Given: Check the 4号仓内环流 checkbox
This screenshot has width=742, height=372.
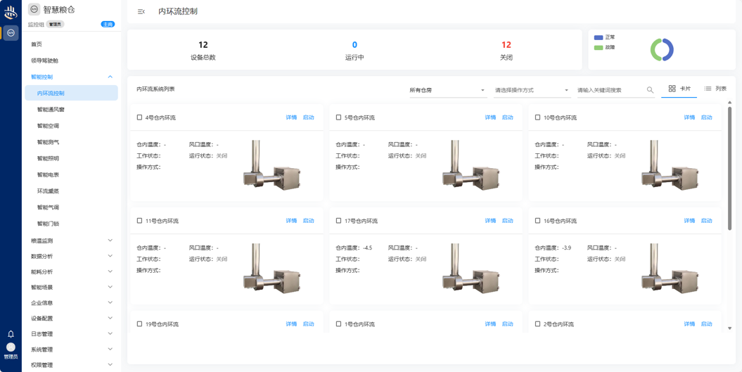Looking at the screenshot, I should coord(139,117).
